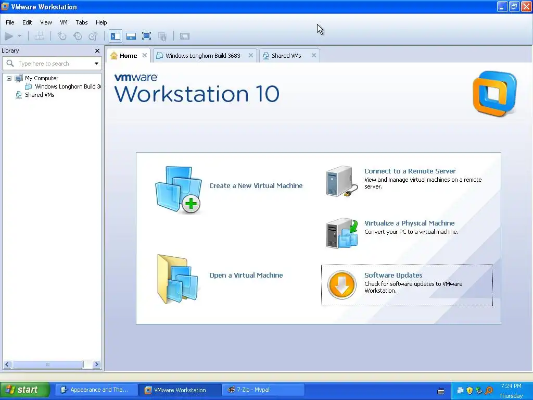This screenshot has width=533, height=400.
Task: Click the Connect to a Remote Server icon
Action: point(341,181)
